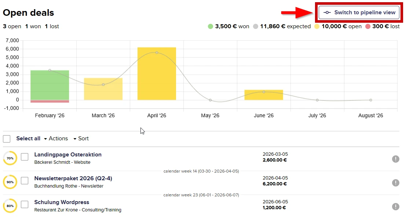The height and width of the screenshot is (218, 406).
Task: Open the Newsletterpaket 2026 (Q2-4) deal
Action: [x=73, y=178]
